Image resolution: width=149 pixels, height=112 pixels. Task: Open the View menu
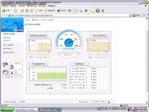coord(22,6)
